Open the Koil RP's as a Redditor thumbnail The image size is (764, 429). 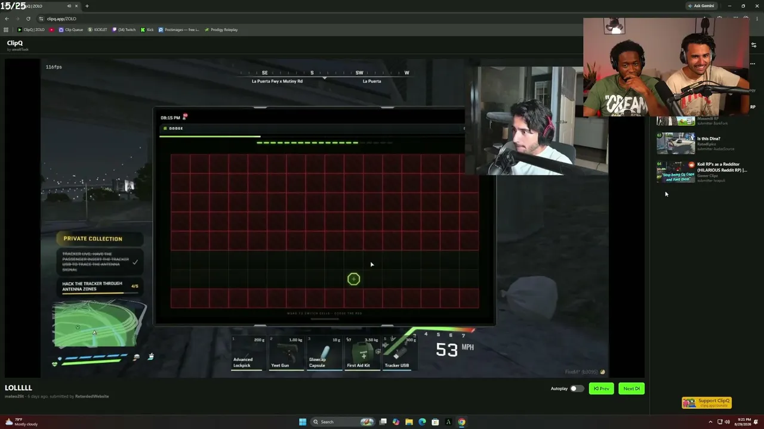676,172
